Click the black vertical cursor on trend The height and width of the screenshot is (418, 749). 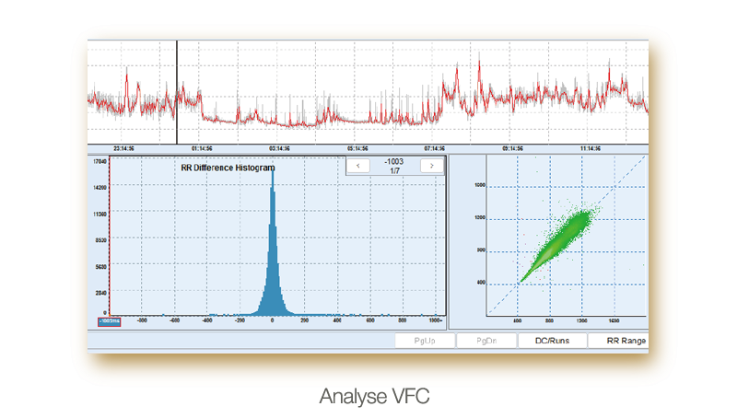pos(177,92)
